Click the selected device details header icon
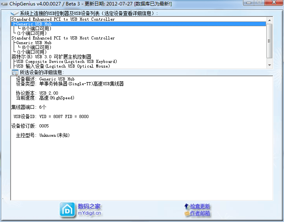 pyautogui.click(x=15, y=72)
